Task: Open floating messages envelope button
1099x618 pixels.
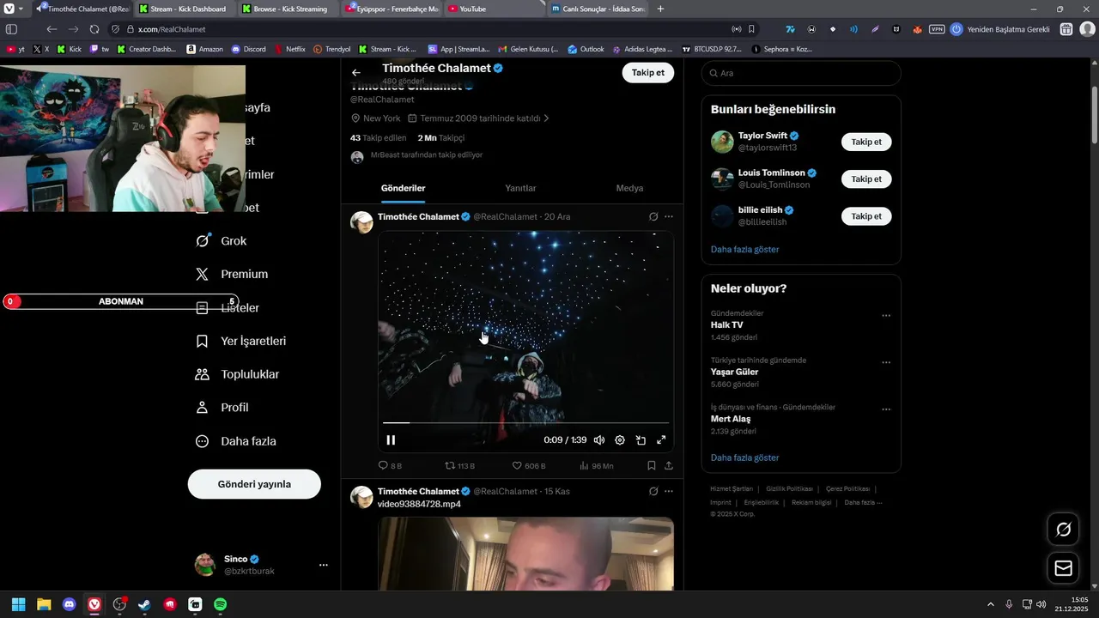Action: (1063, 568)
